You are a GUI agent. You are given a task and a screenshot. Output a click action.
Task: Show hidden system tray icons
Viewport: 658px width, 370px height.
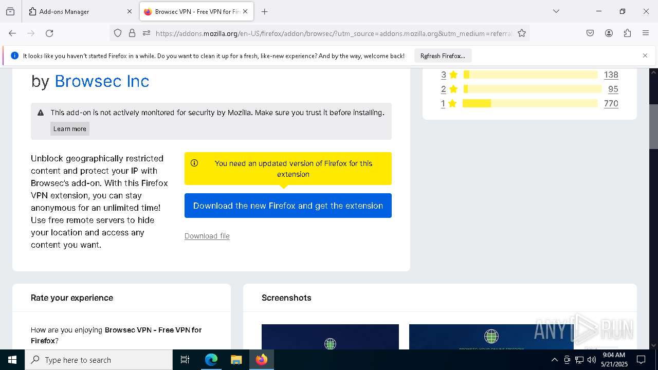554,360
